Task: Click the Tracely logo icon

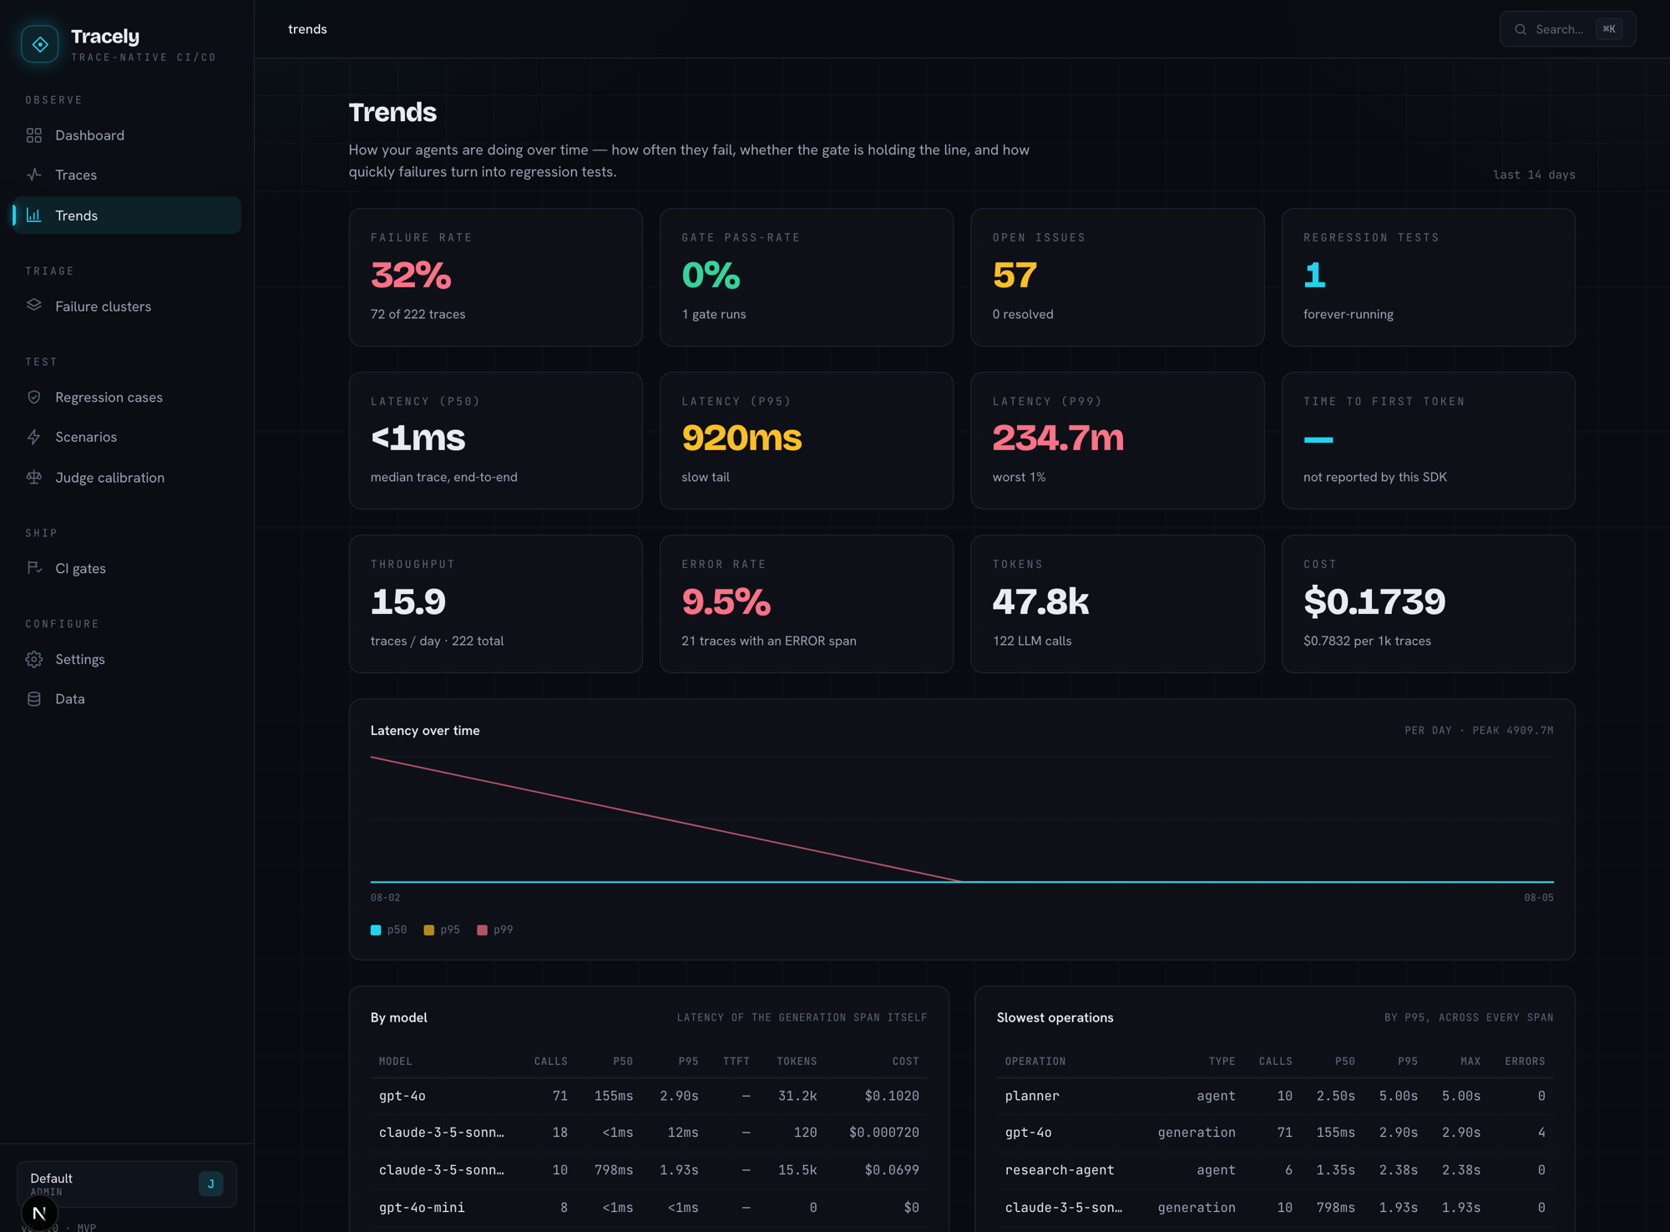Action: tap(40, 44)
